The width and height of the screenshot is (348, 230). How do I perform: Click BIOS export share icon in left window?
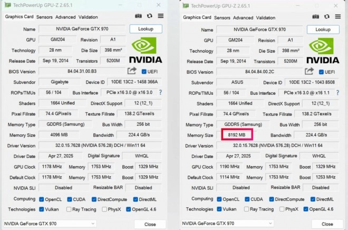point(132,71)
